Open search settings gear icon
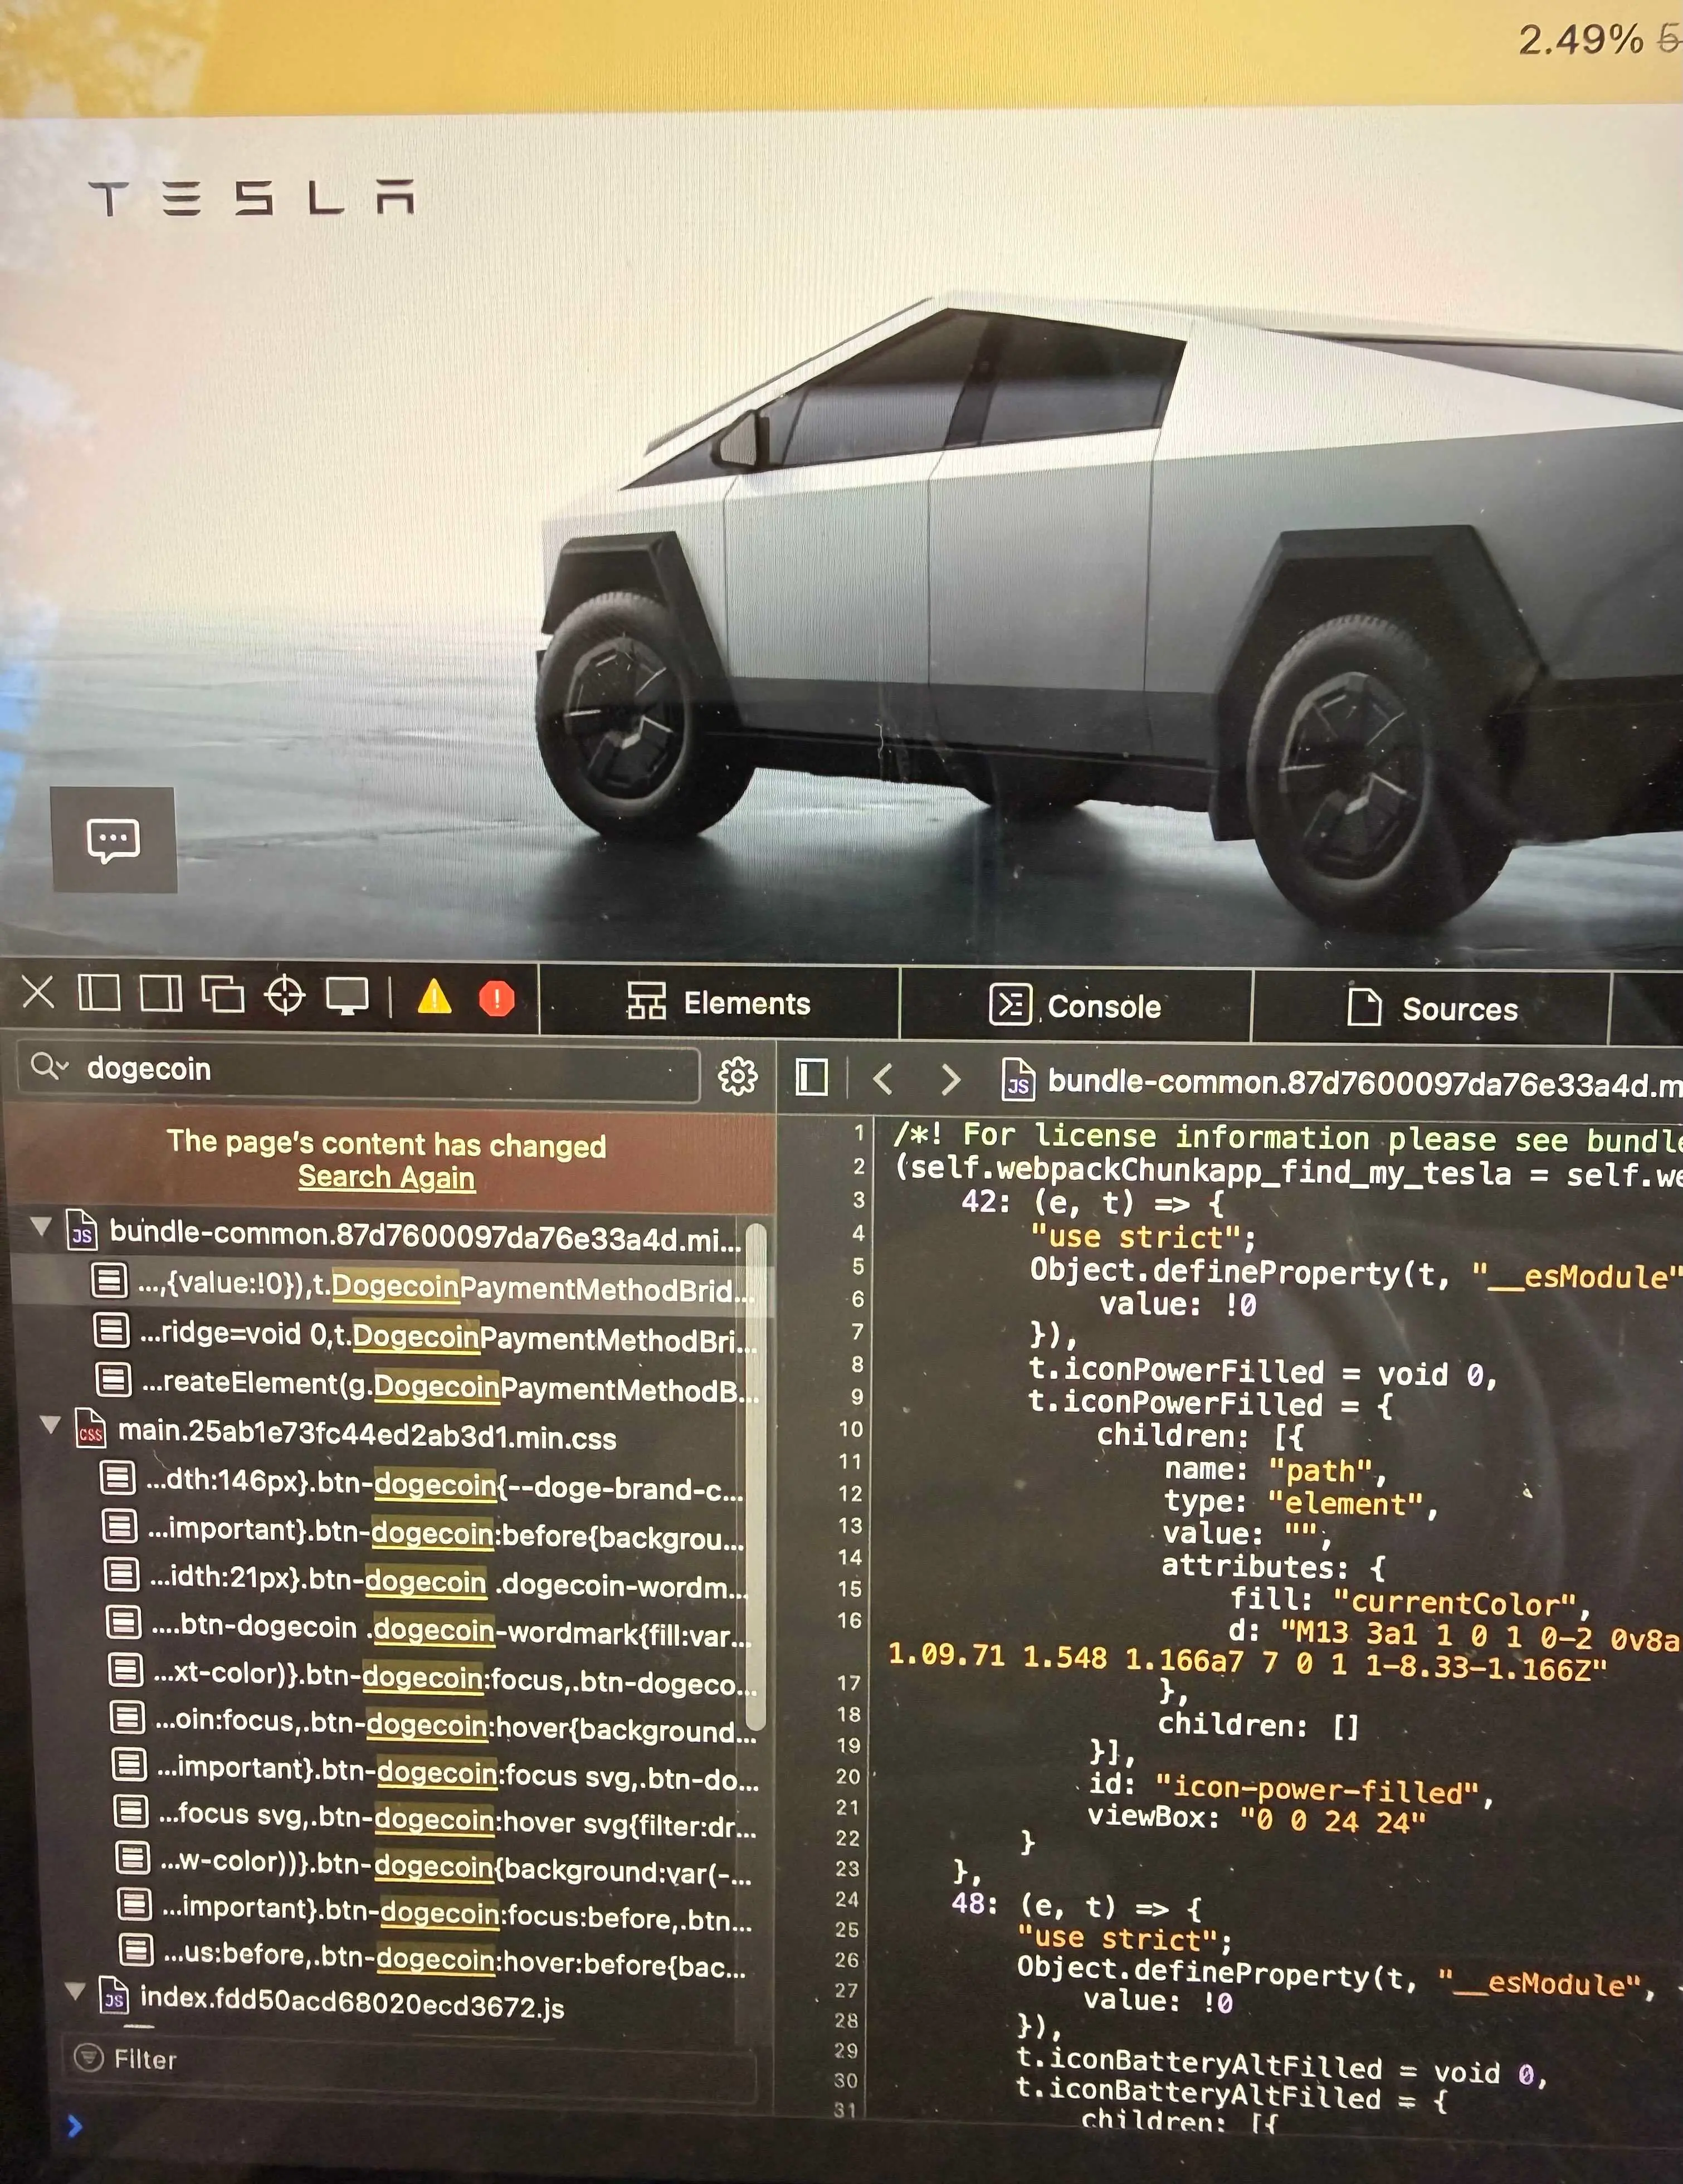 [738, 1076]
